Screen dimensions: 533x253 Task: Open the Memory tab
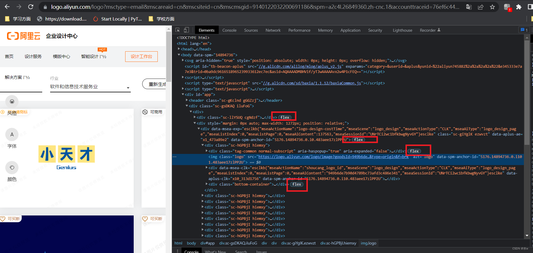click(325, 30)
